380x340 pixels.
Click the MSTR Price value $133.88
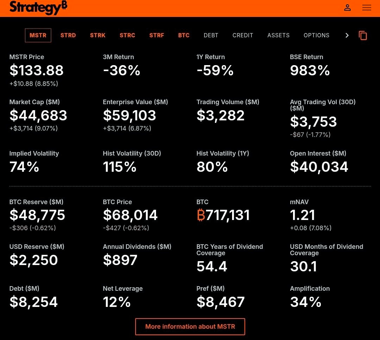click(x=37, y=70)
